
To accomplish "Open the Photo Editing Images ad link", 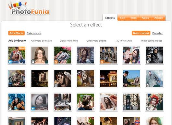I will pos(152,41).
